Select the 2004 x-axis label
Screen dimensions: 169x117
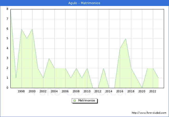pyautogui.click(x=54, y=91)
